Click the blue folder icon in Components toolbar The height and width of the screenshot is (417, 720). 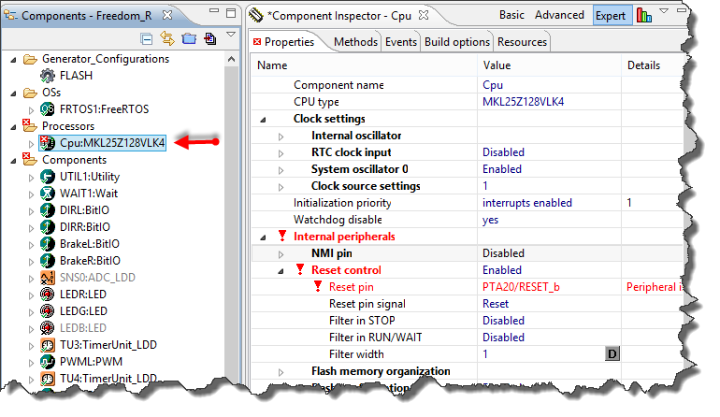[x=188, y=38]
